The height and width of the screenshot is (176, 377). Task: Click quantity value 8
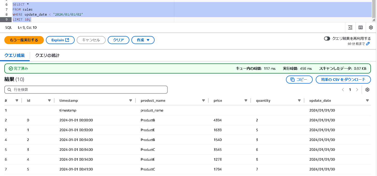tap(257, 159)
